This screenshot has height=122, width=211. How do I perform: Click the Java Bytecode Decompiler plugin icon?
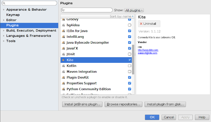pyautogui.click(x=63, y=43)
